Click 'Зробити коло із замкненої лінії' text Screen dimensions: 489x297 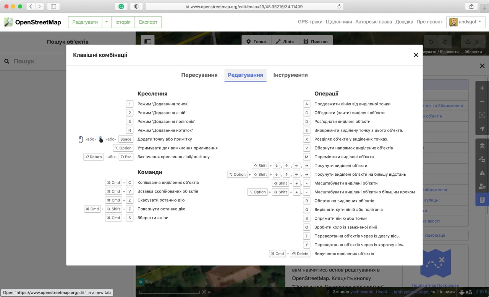346,227
